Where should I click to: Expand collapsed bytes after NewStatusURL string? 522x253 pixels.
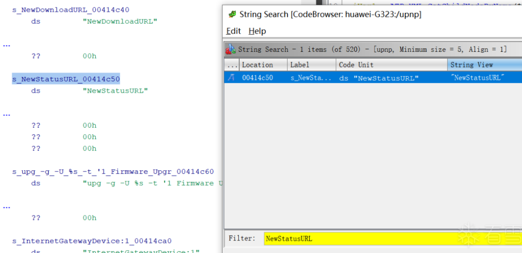click(7, 114)
